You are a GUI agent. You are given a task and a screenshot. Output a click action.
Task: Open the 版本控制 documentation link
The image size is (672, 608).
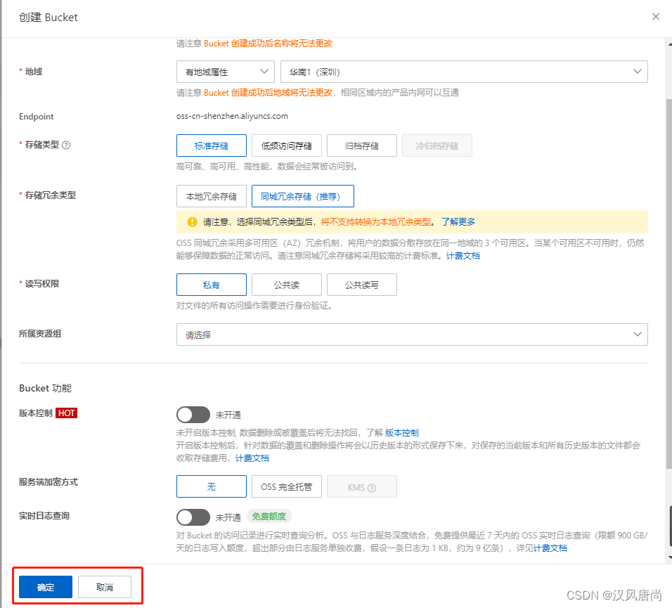[401, 432]
